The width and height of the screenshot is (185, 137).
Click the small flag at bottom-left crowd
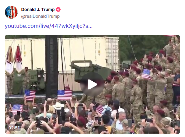pos(17,109)
